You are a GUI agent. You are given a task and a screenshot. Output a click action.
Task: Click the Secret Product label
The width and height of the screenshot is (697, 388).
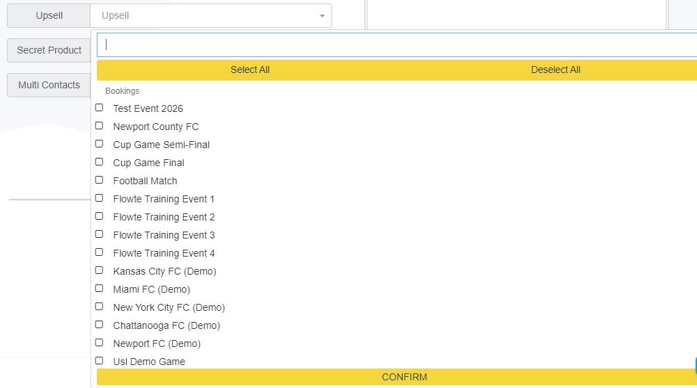49,50
